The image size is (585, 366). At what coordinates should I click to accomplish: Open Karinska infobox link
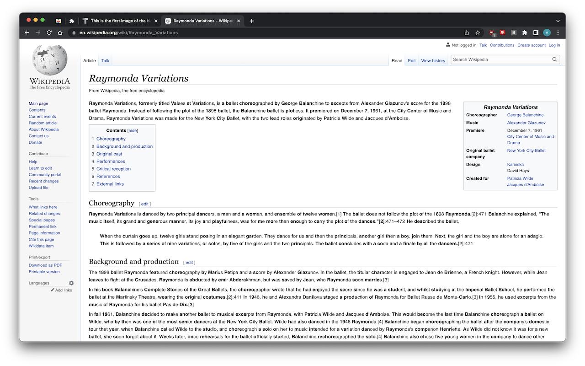pos(516,164)
